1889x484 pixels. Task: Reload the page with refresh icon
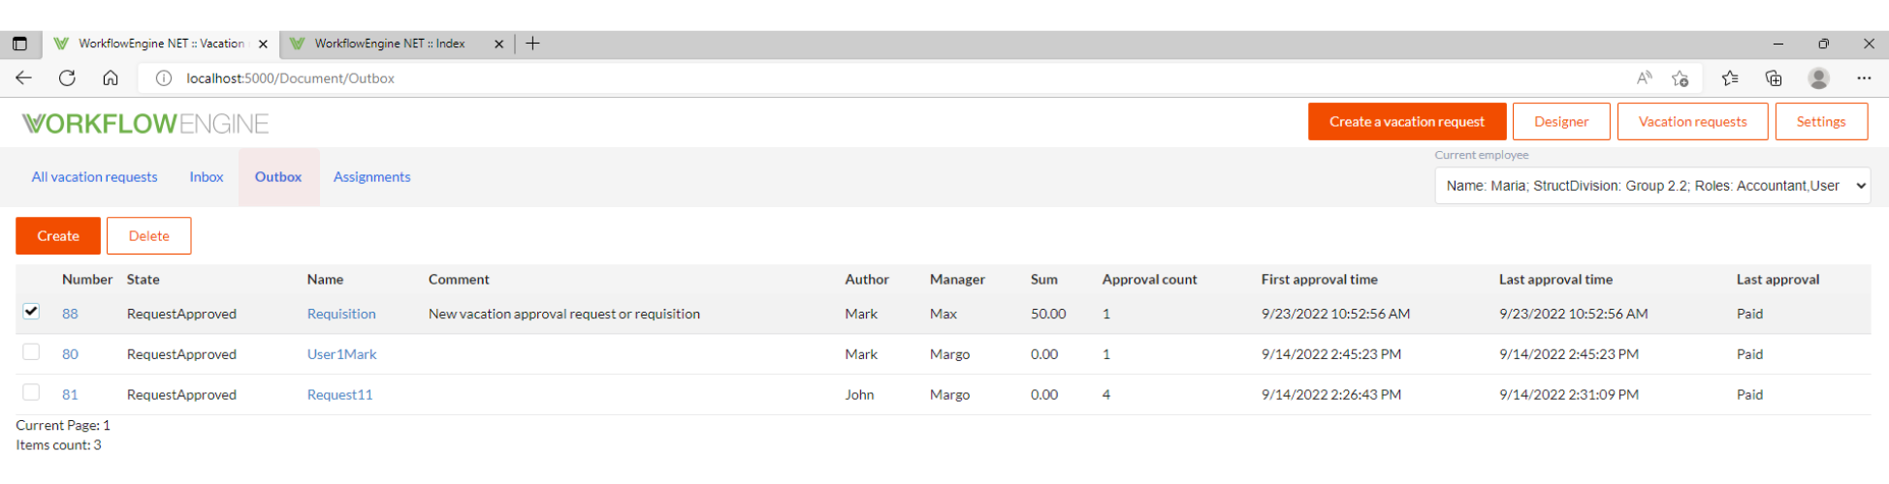point(67,78)
